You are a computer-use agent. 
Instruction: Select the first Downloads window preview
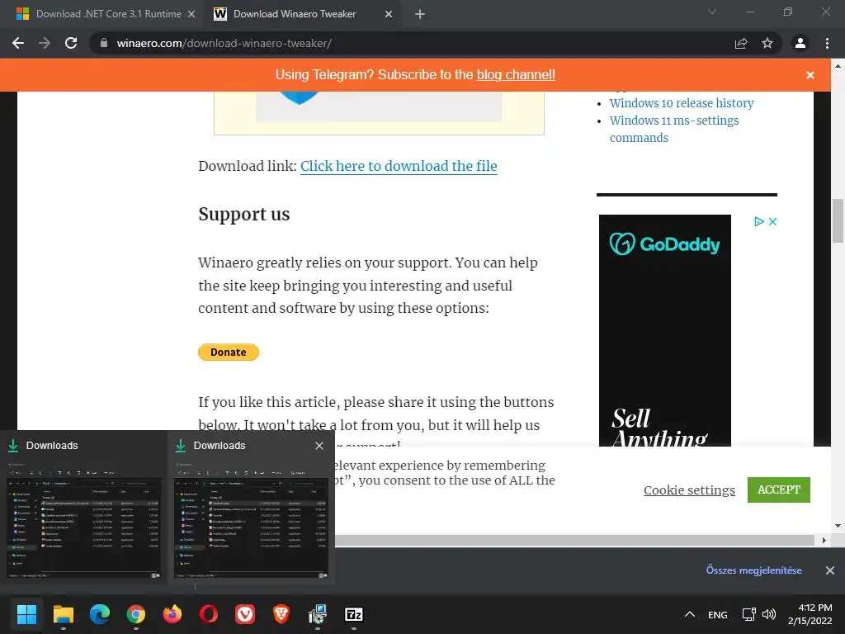click(83, 508)
